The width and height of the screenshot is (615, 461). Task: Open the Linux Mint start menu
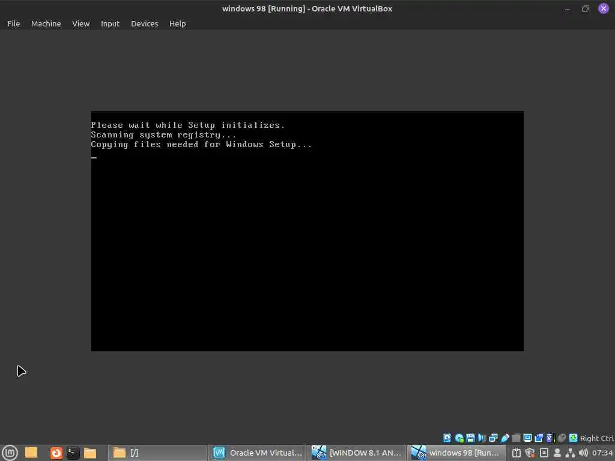[10, 453]
